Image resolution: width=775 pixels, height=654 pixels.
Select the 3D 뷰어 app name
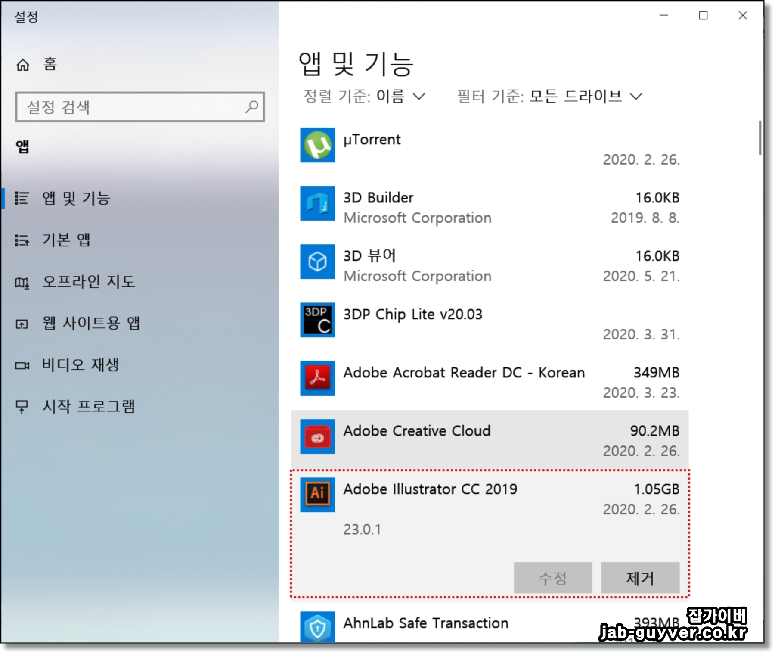coord(369,256)
